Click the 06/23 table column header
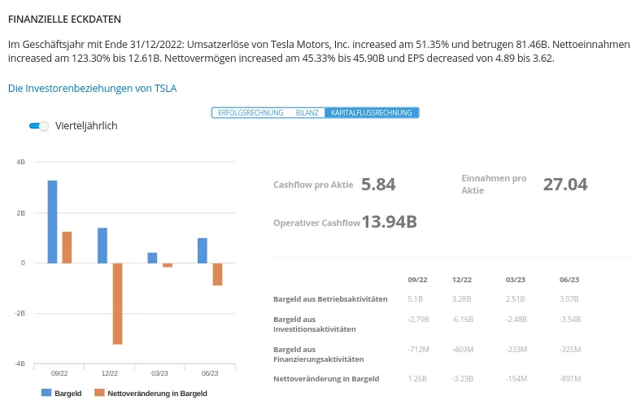This screenshot has height=418, width=636. pos(569,280)
